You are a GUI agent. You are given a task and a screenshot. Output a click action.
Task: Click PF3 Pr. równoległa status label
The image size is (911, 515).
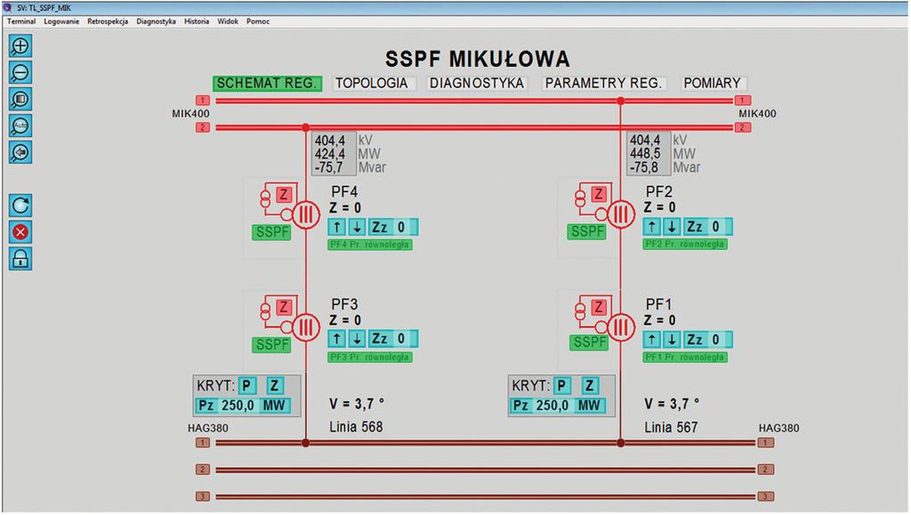[370, 357]
